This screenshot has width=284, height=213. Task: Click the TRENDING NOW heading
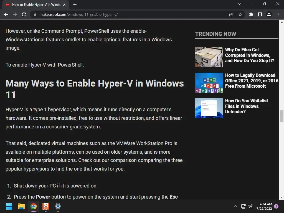point(215,34)
